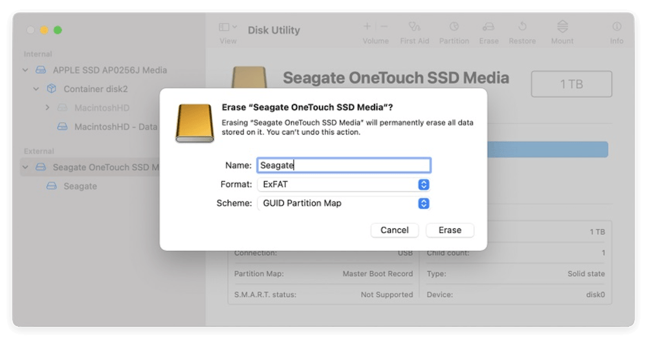Image resolution: width=647 pixels, height=339 pixels.
Task: Click the Name text field
Action: coord(343,165)
